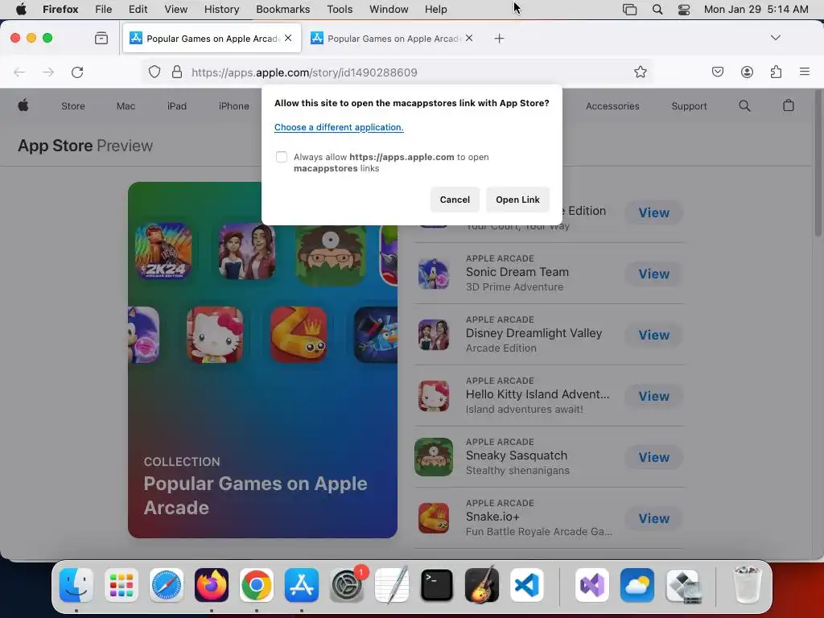Cancel the App Store link dialog
Viewport: 824px width, 618px height.
point(455,200)
